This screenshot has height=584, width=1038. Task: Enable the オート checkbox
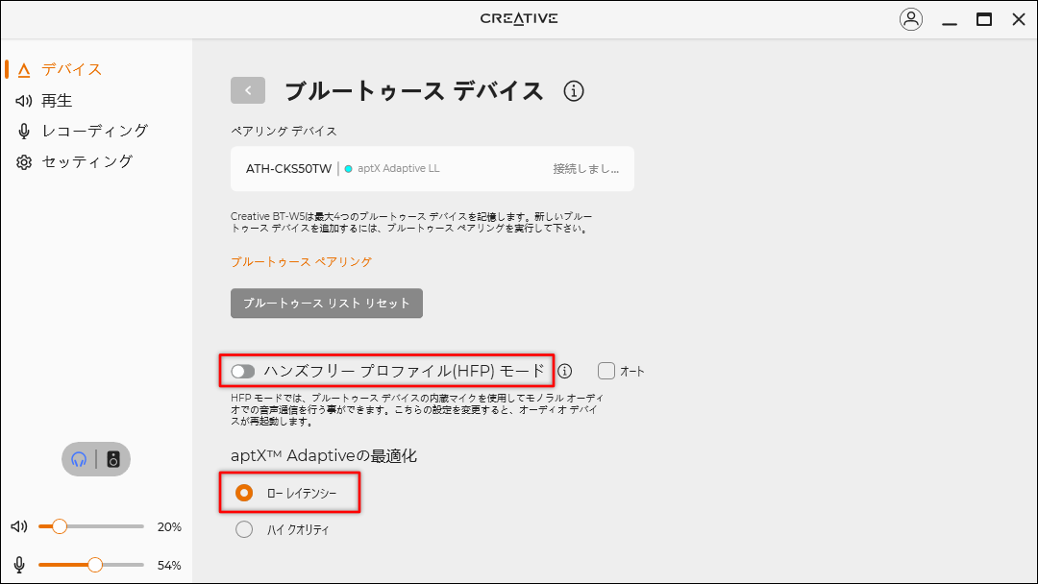tap(606, 371)
